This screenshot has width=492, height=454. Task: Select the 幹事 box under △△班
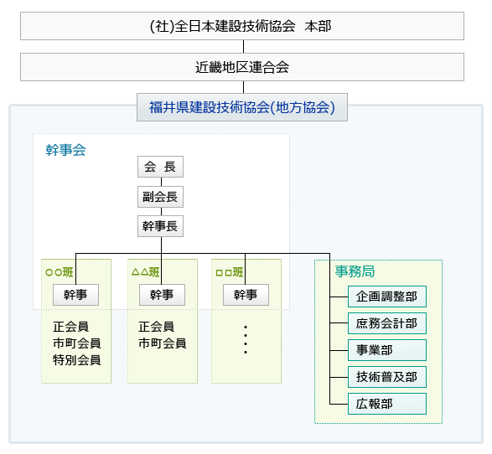pyautogui.click(x=162, y=295)
